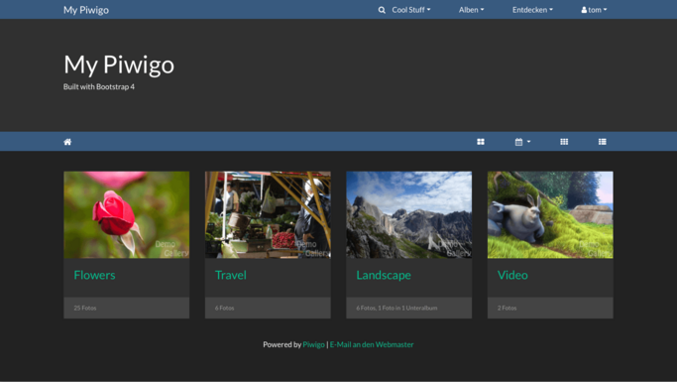Click the red rose thumbnail

click(127, 214)
